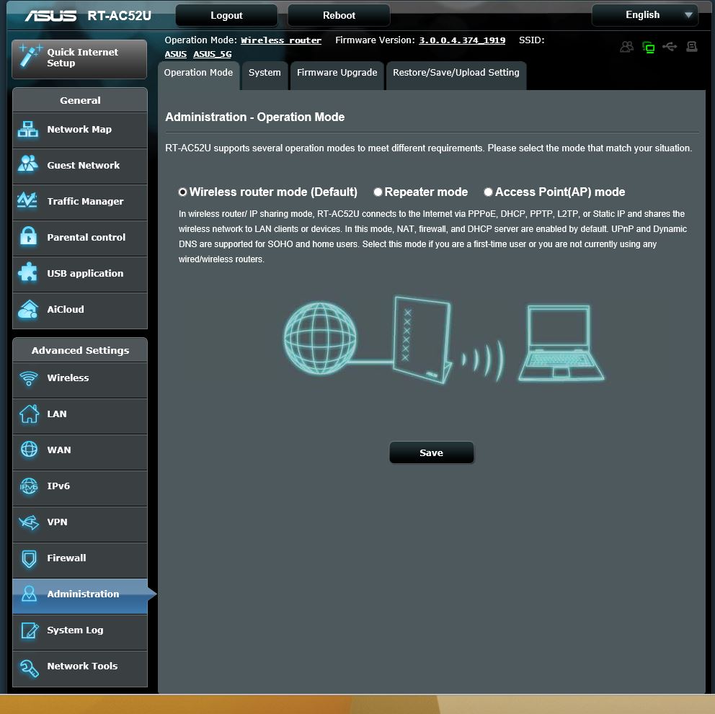
Task: Click the guest clients status icon
Action: point(627,47)
